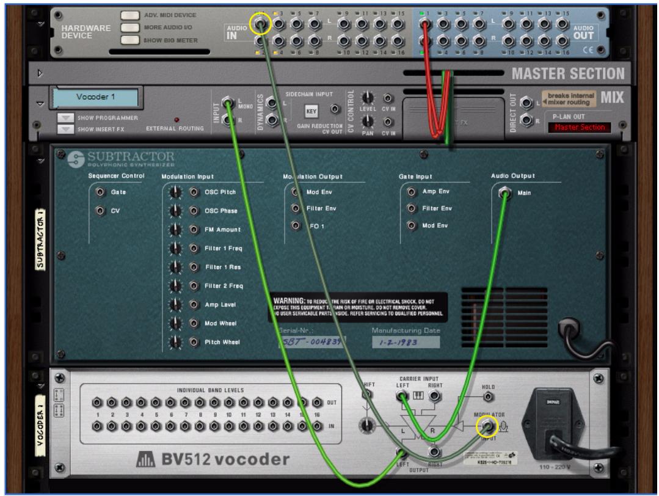The image size is (659, 496).
Task: Fold the BV512 vocoder device arrow
Action: pos(41,386)
